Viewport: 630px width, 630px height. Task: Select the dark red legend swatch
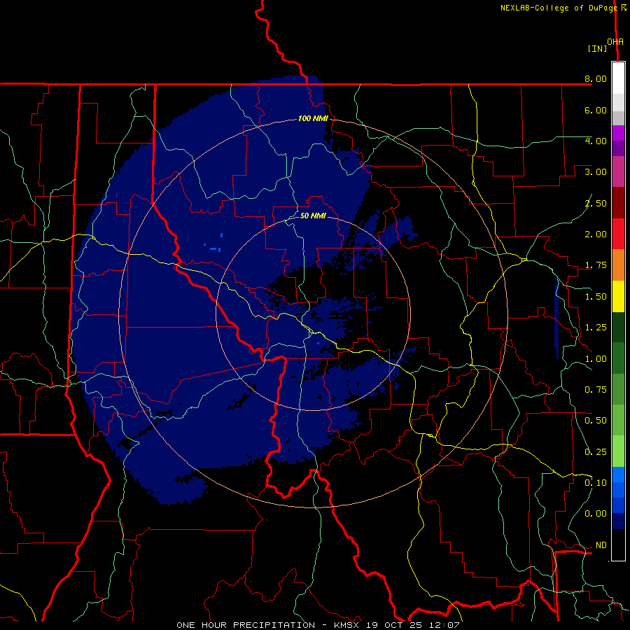pos(618,203)
